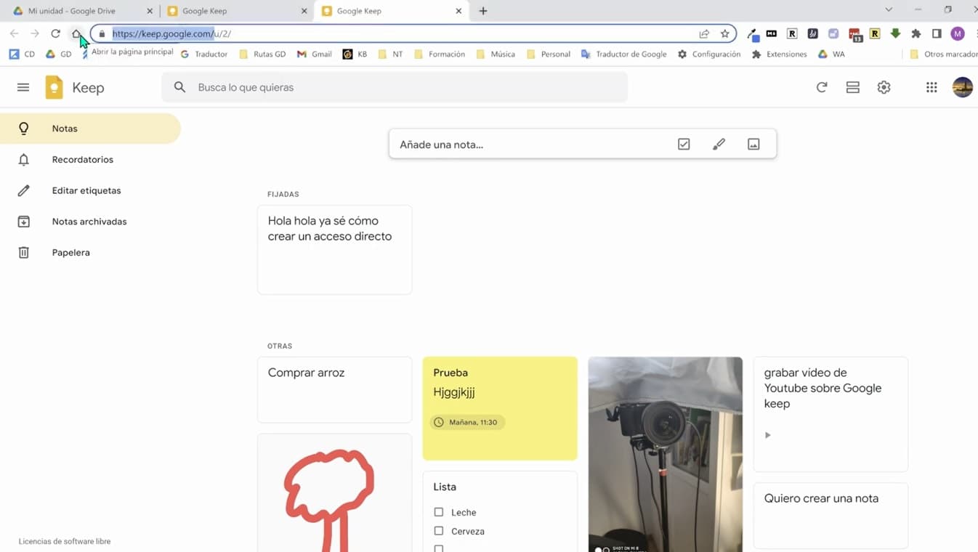Open Recordatorios in the sidebar

coord(90,160)
